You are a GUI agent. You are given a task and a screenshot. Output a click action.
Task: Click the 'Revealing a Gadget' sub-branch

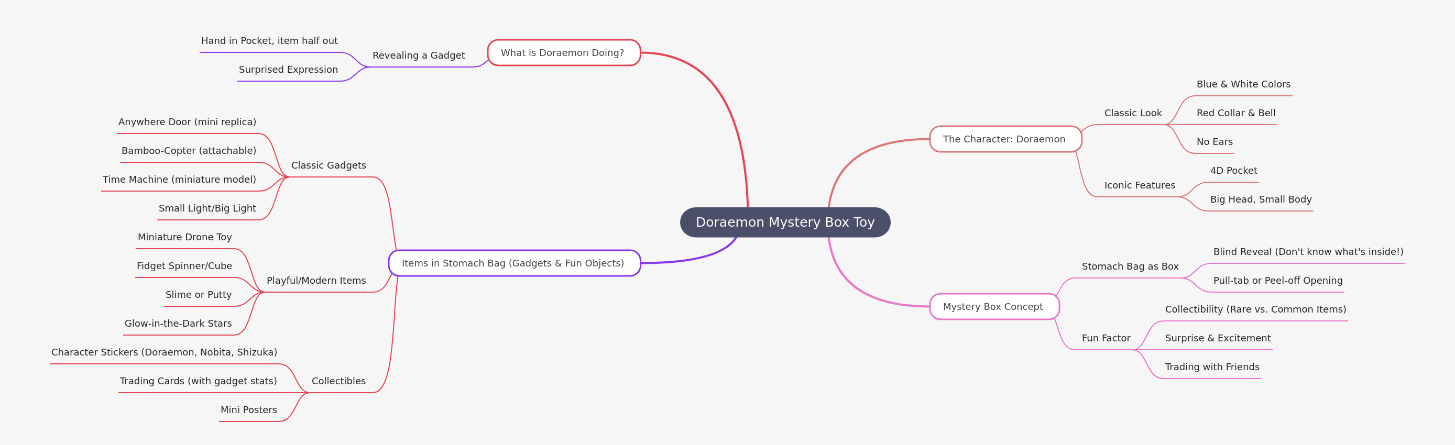419,55
